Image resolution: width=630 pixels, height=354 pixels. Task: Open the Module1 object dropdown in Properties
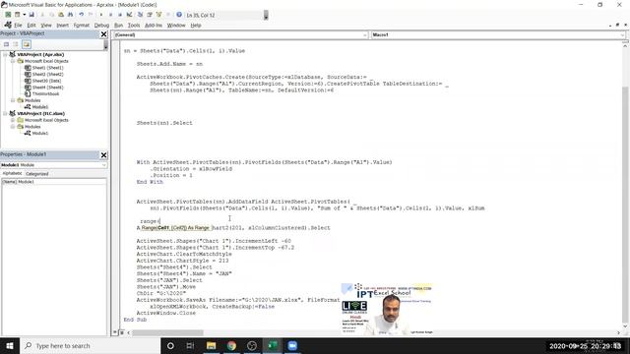[103, 165]
